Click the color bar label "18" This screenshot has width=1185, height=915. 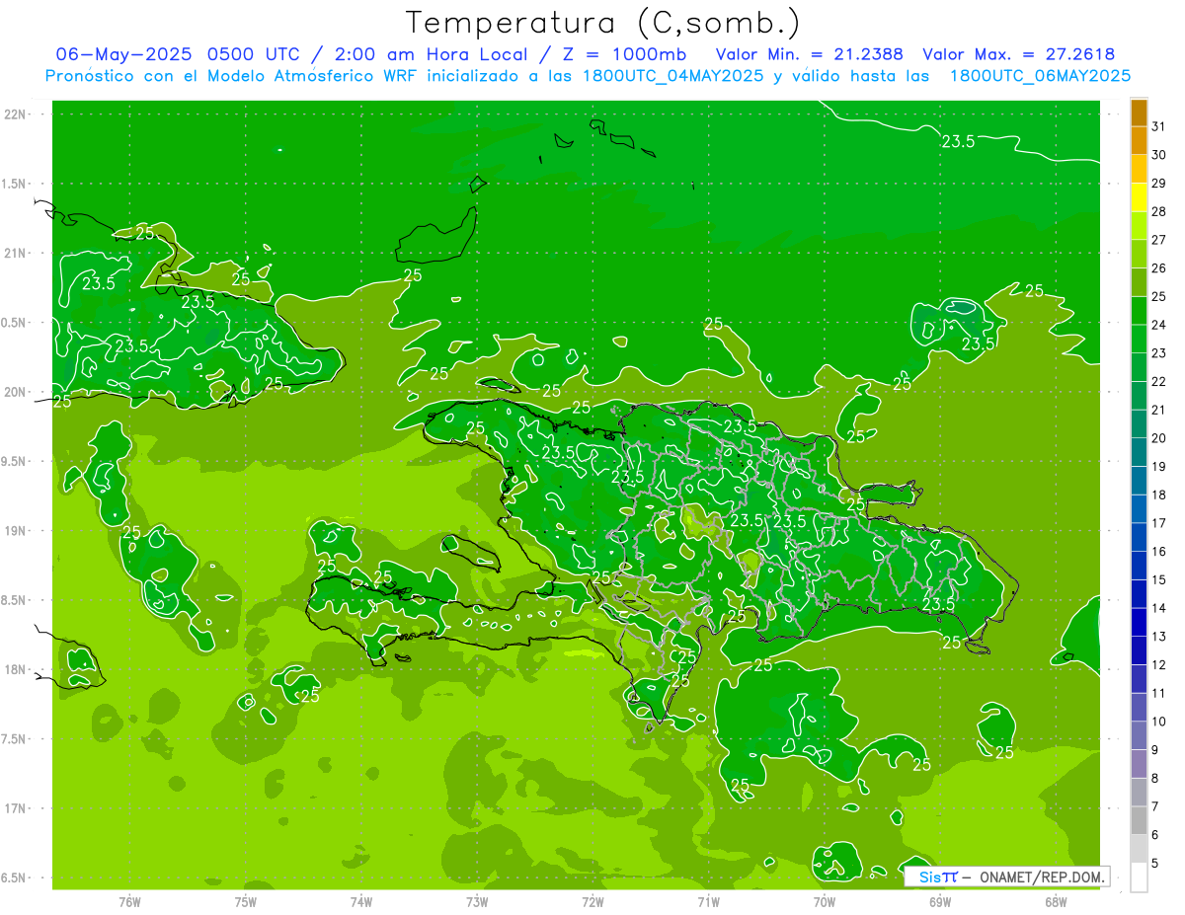coord(1159,495)
